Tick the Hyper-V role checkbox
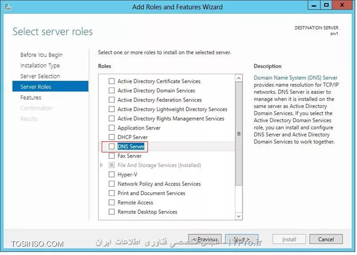The width and height of the screenshot is (357, 255). tap(112, 174)
